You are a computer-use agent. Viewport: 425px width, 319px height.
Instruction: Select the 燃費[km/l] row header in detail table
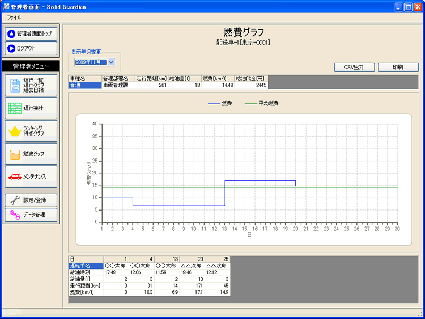pos(86,292)
